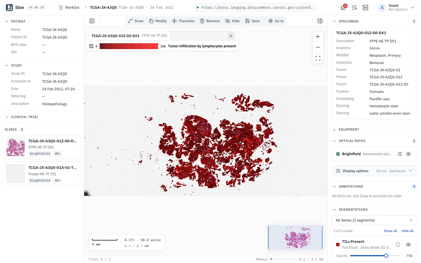421x263 pixels.
Task: Expand the Clinical Trial section
Action: [x=7, y=117]
